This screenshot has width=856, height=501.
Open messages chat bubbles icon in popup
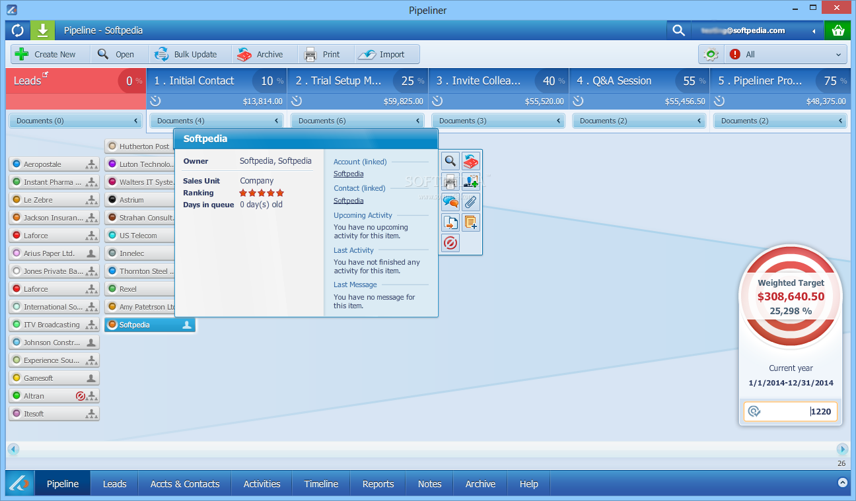450,202
